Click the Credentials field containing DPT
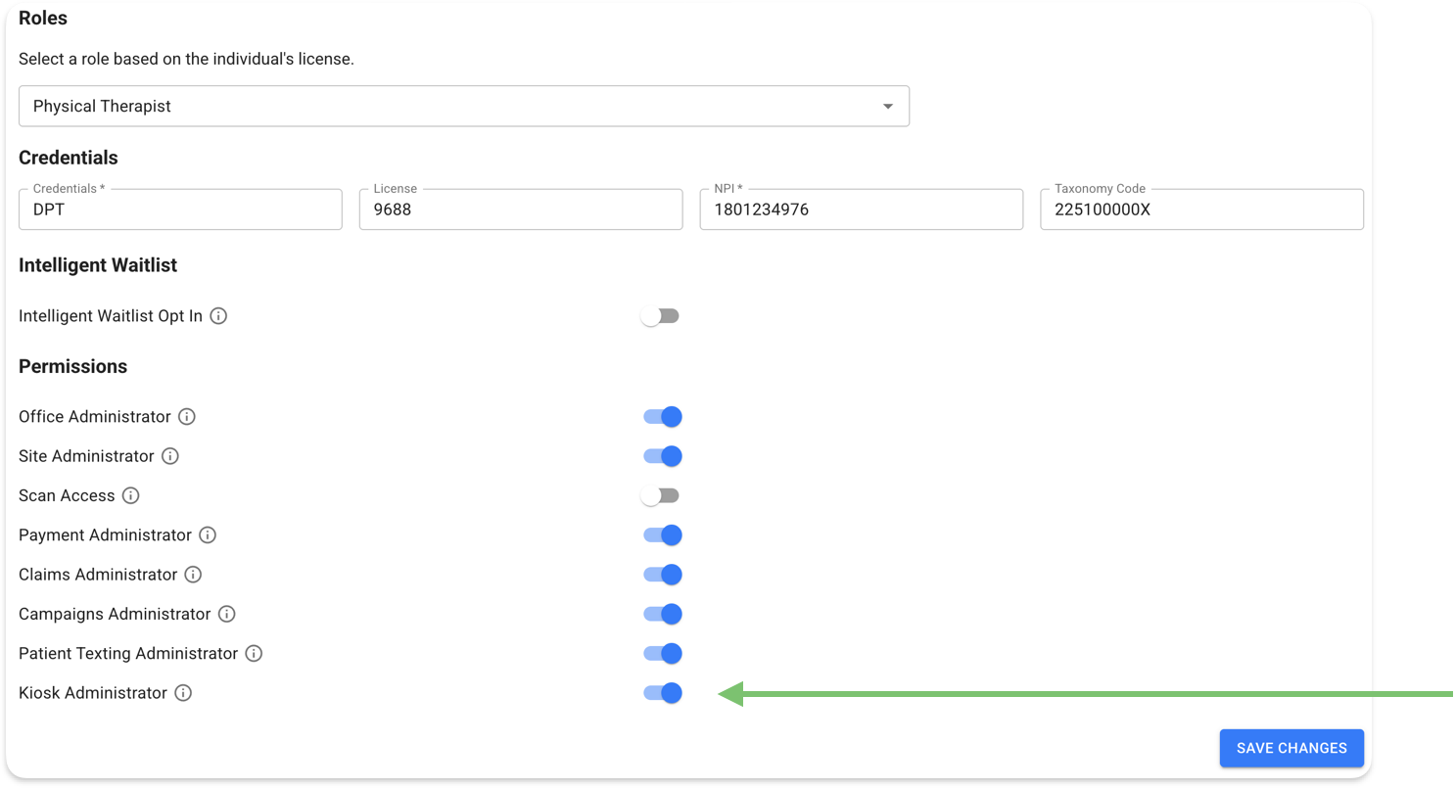The width and height of the screenshot is (1455, 789). click(180, 209)
